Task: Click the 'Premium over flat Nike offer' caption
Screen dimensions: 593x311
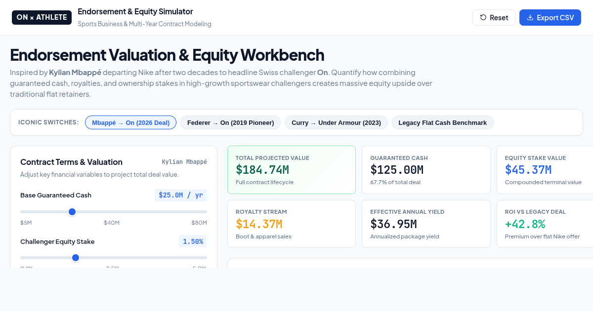Action: (x=542, y=236)
